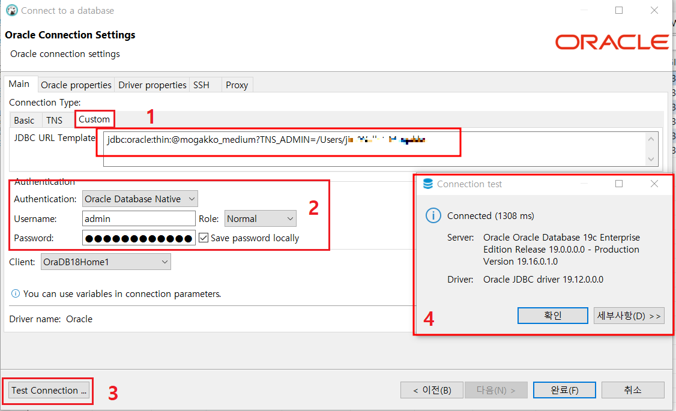Click the info icon next to Connected message
The height and width of the screenshot is (411, 676).
433,215
